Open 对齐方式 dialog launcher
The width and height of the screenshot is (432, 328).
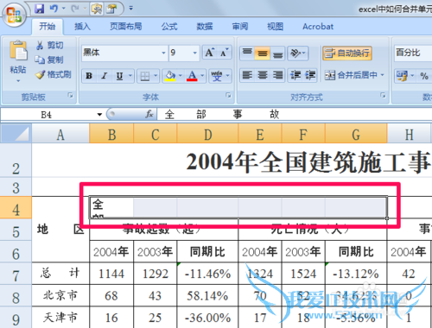tap(383, 96)
